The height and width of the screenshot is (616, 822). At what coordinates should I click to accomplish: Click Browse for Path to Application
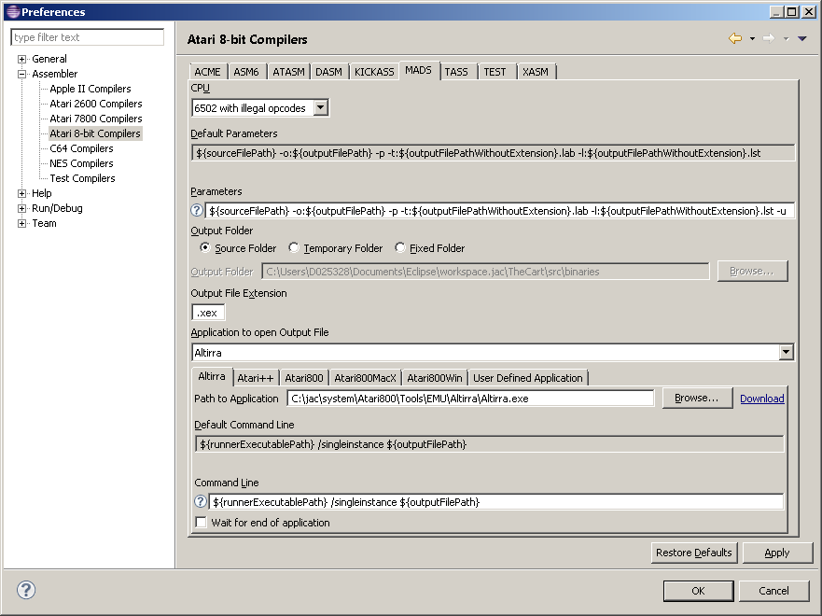pyautogui.click(x=697, y=398)
